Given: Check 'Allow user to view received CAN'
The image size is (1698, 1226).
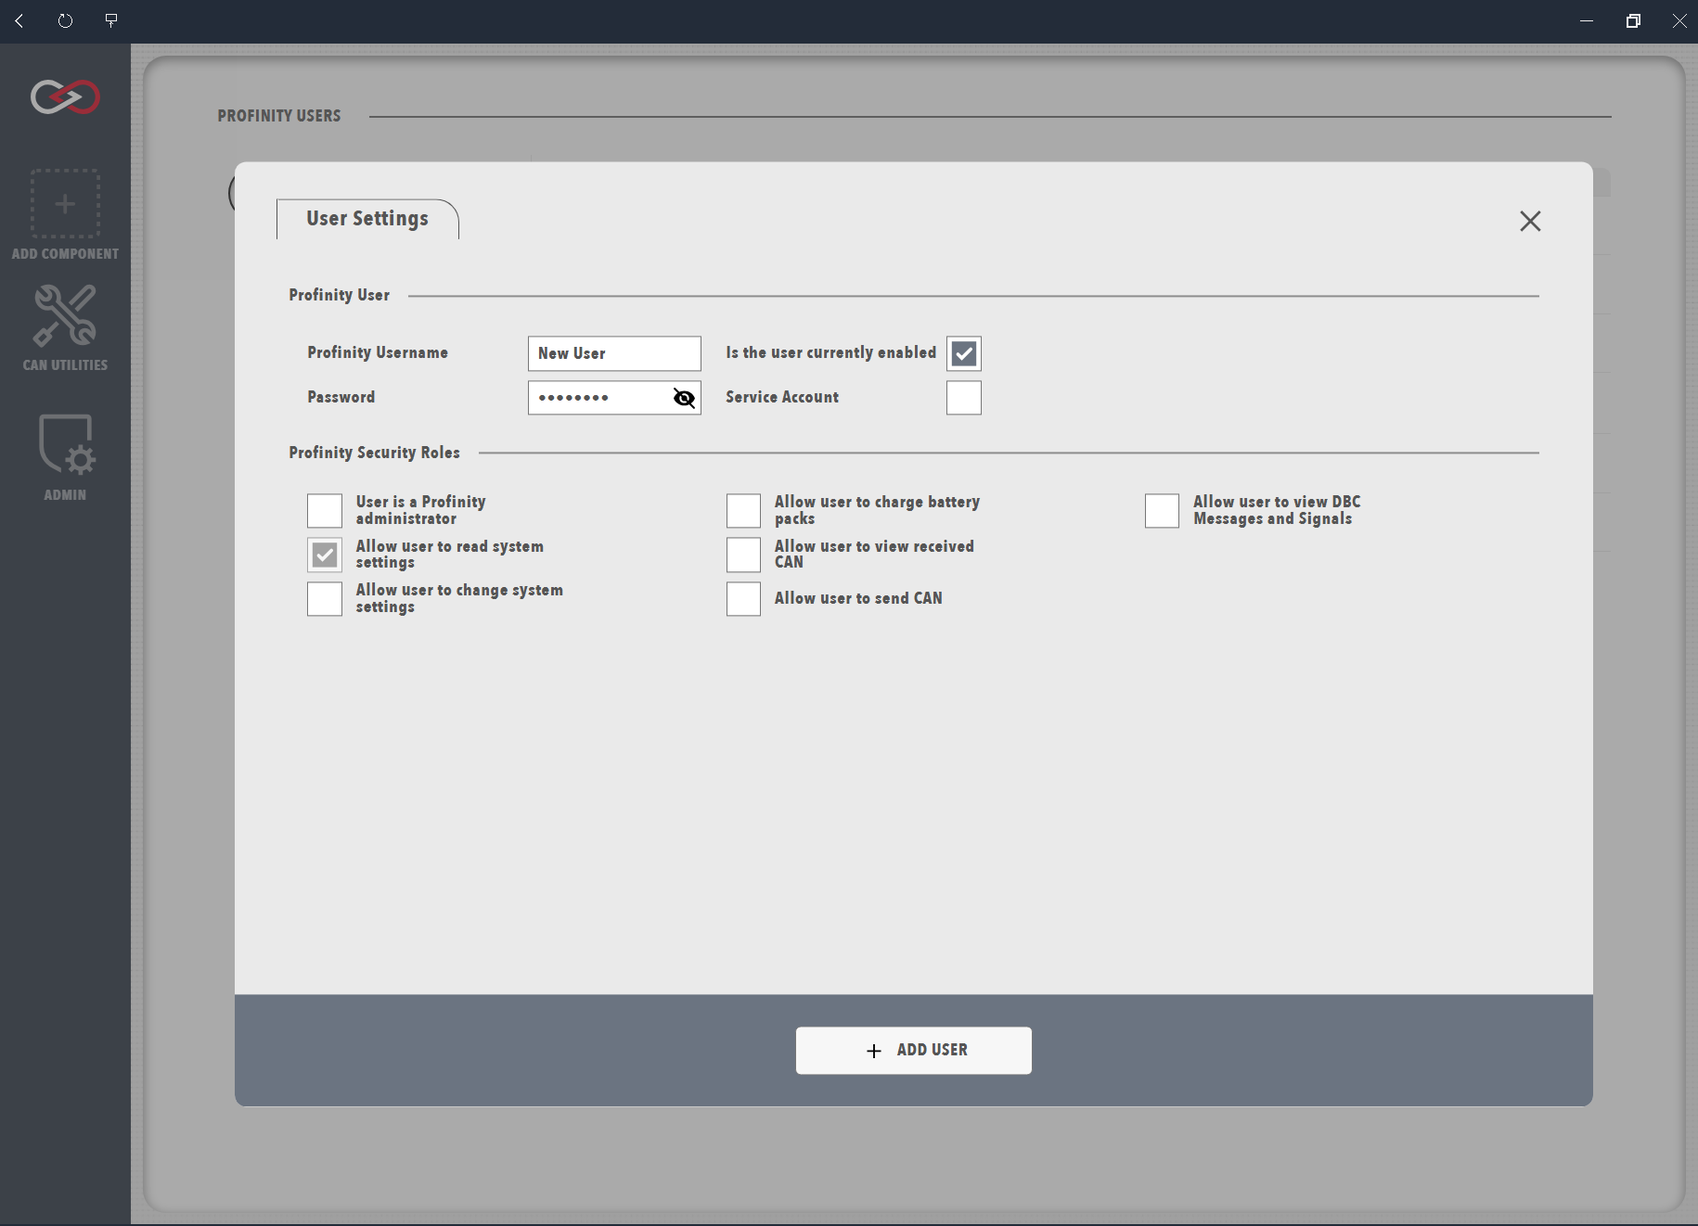Looking at the screenshot, I should coord(743,555).
